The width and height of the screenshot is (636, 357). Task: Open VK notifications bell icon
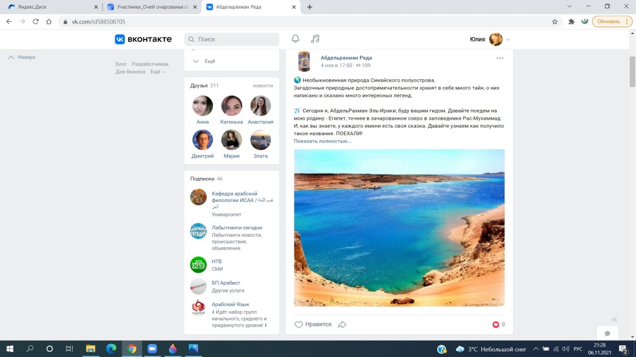tap(296, 39)
